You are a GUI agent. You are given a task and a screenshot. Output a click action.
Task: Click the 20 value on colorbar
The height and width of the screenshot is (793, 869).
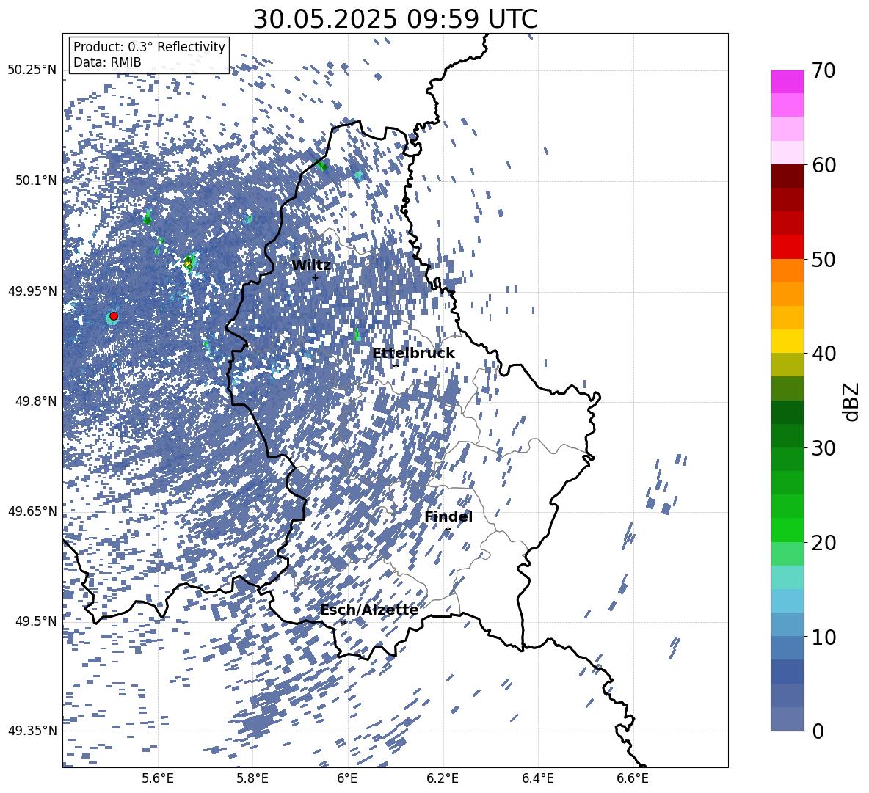click(823, 542)
